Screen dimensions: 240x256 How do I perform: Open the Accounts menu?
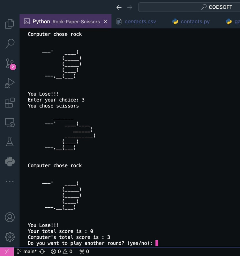click(x=10, y=217)
